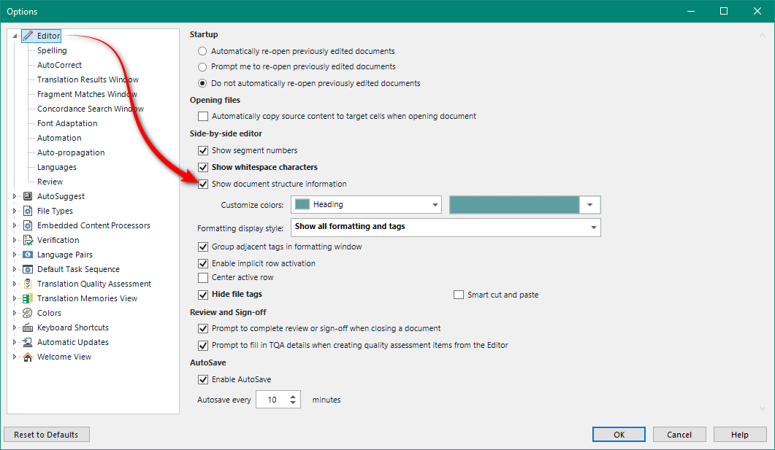Click the Colors palette icon
Image resolution: width=775 pixels, height=450 pixels.
pyautogui.click(x=28, y=313)
